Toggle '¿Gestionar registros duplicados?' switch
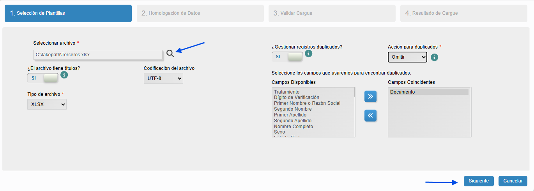534x191 pixels. [x=287, y=57]
